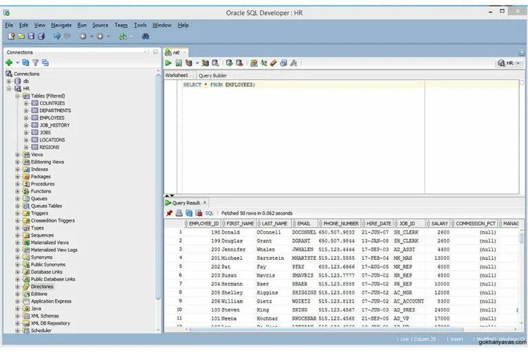Open the dropdown next to the green plus
Screen dimensions: 528x352
(17, 63)
